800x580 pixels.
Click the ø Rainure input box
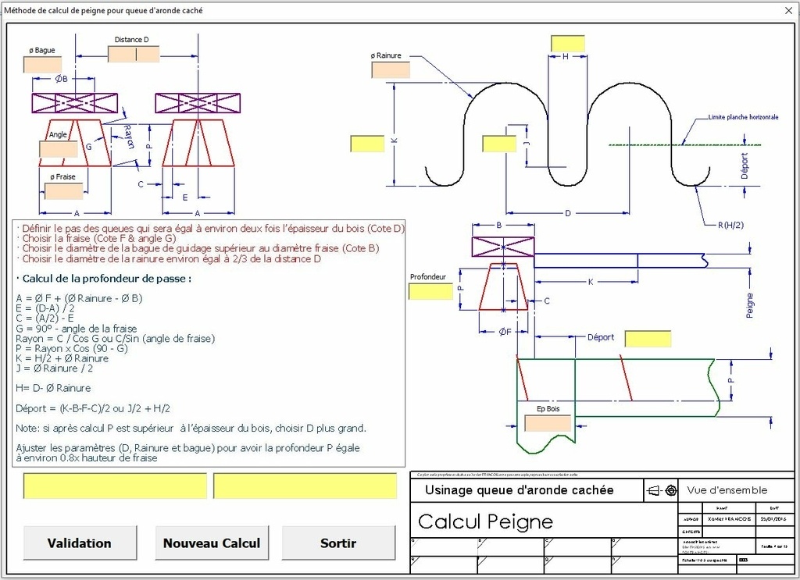coord(390,69)
